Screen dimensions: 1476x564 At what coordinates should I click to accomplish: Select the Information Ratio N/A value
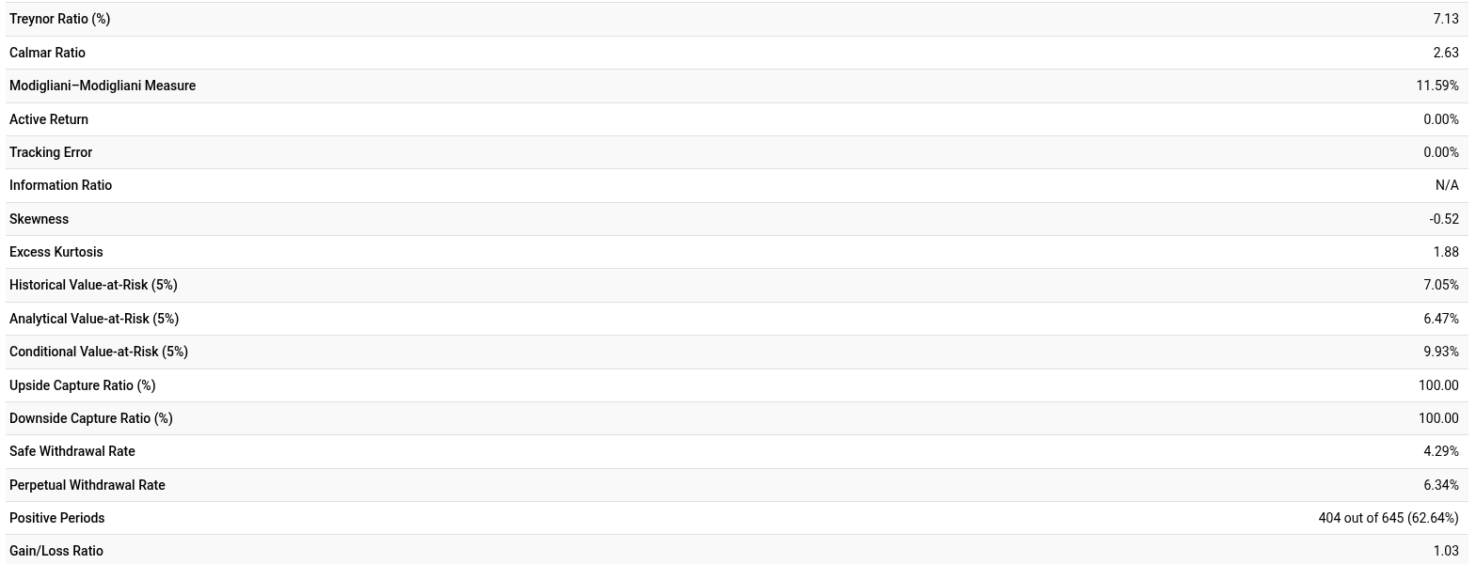click(1446, 185)
